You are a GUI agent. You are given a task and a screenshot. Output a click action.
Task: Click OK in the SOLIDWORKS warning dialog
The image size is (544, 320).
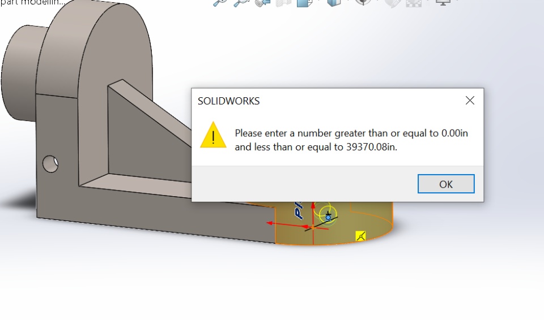[446, 184]
